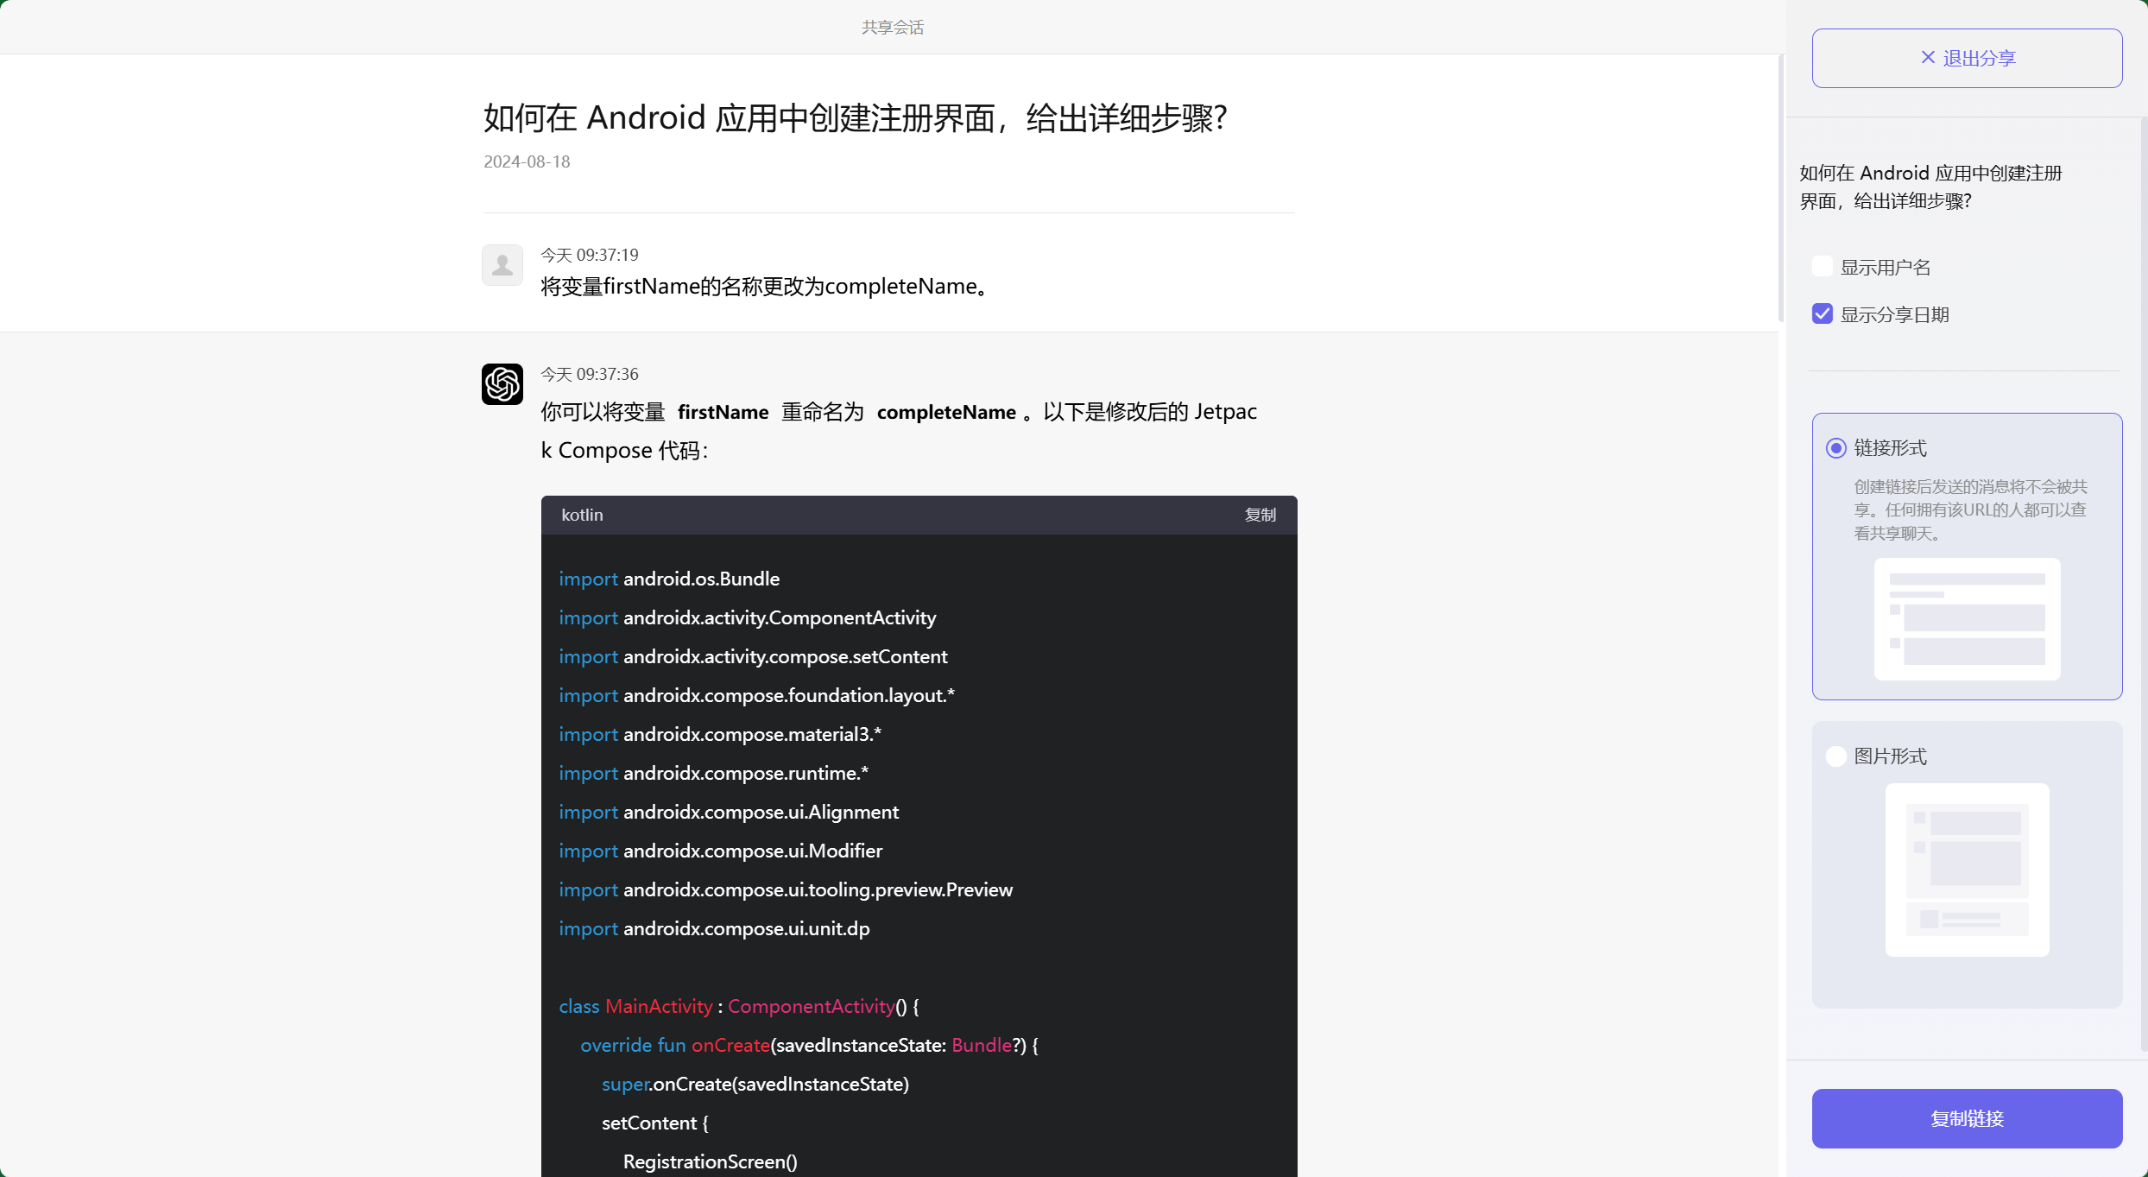Click the timestamp 今天 09:37:19

[x=589, y=254]
